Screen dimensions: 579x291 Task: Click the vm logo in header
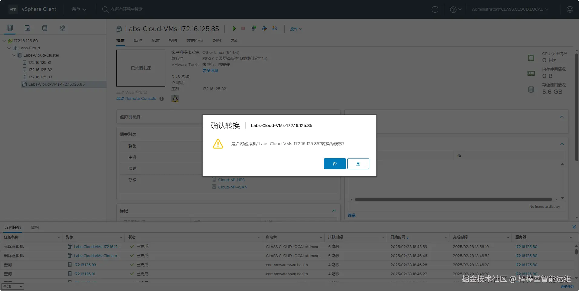point(13,9)
